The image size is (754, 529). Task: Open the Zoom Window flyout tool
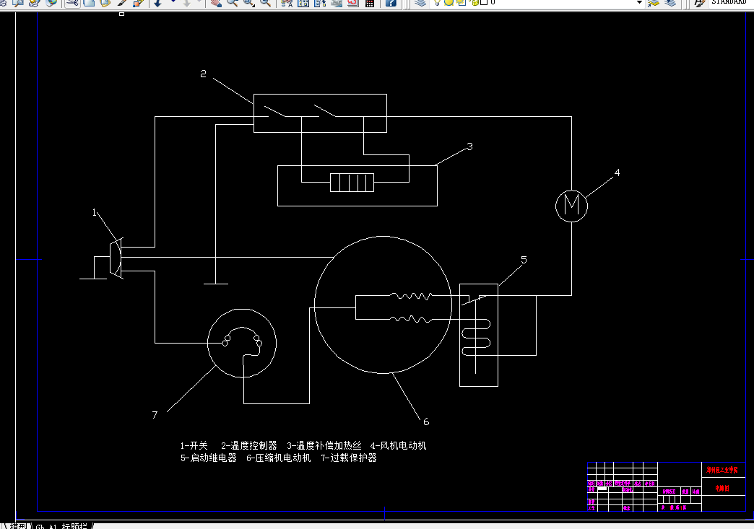pyautogui.click(x=248, y=2)
